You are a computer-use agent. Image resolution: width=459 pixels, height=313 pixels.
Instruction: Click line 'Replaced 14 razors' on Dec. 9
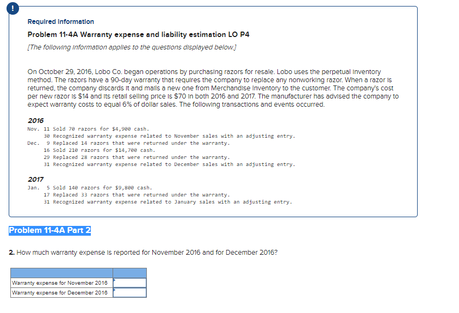click(141, 143)
